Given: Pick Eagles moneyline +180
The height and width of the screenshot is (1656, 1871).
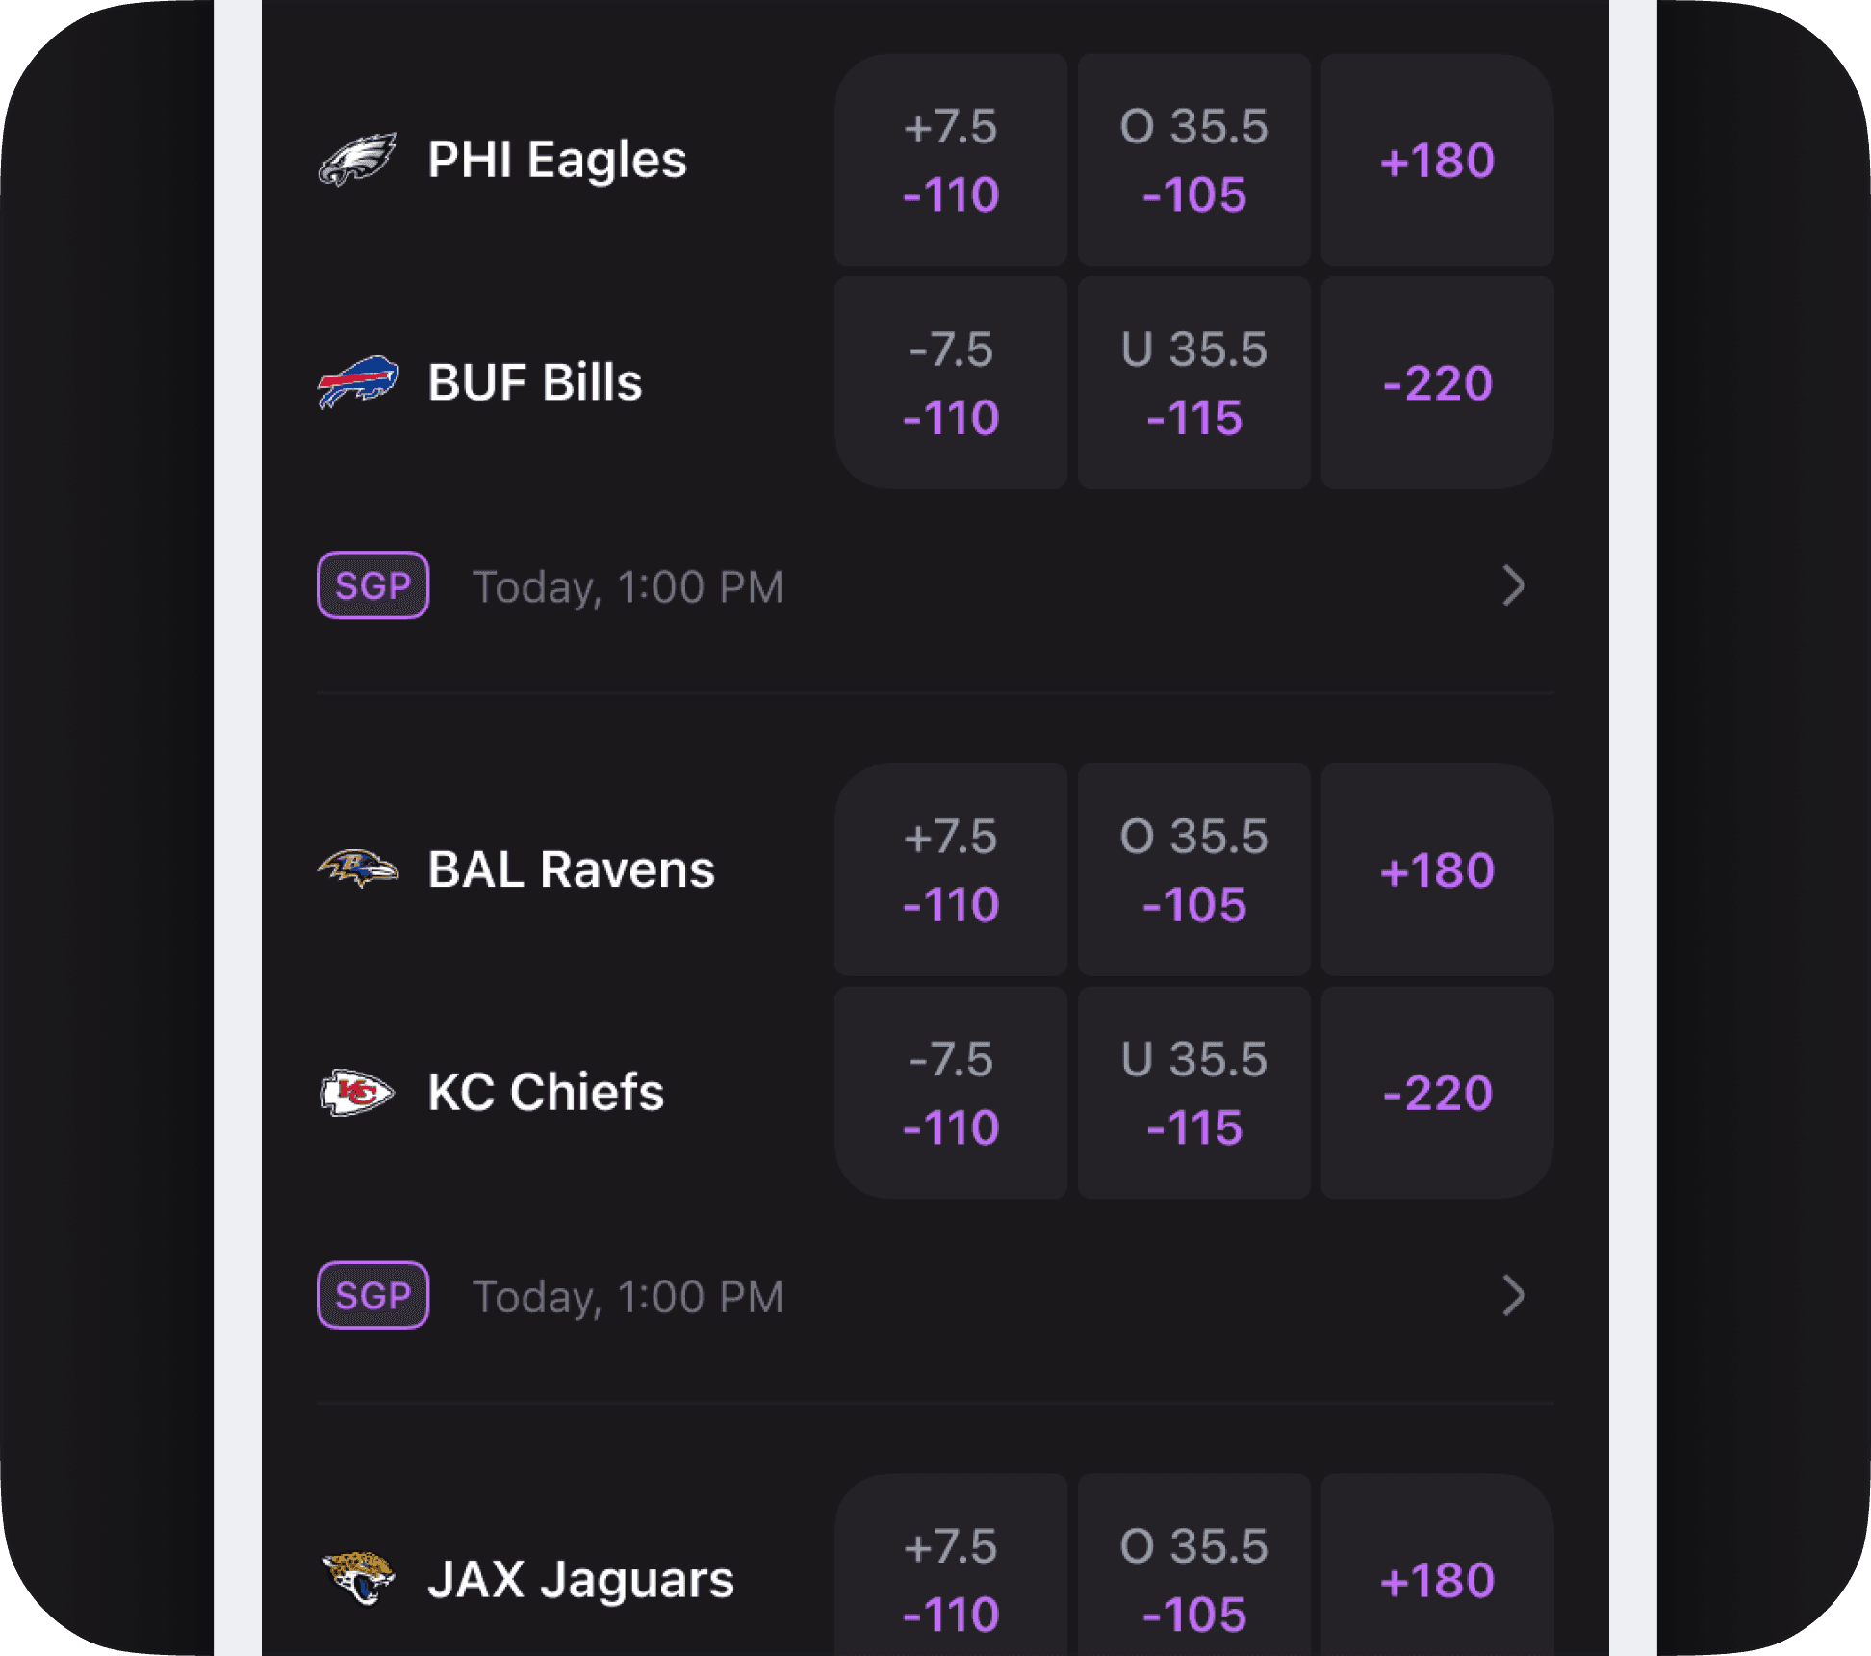Looking at the screenshot, I should (1438, 160).
